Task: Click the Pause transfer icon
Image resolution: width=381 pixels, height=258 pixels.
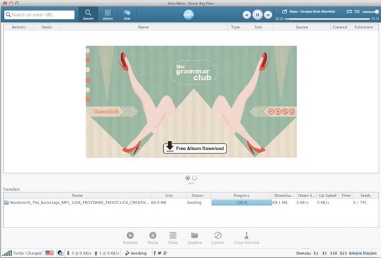Action: click(x=152, y=235)
